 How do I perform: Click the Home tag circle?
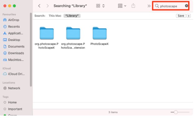[5, 102]
